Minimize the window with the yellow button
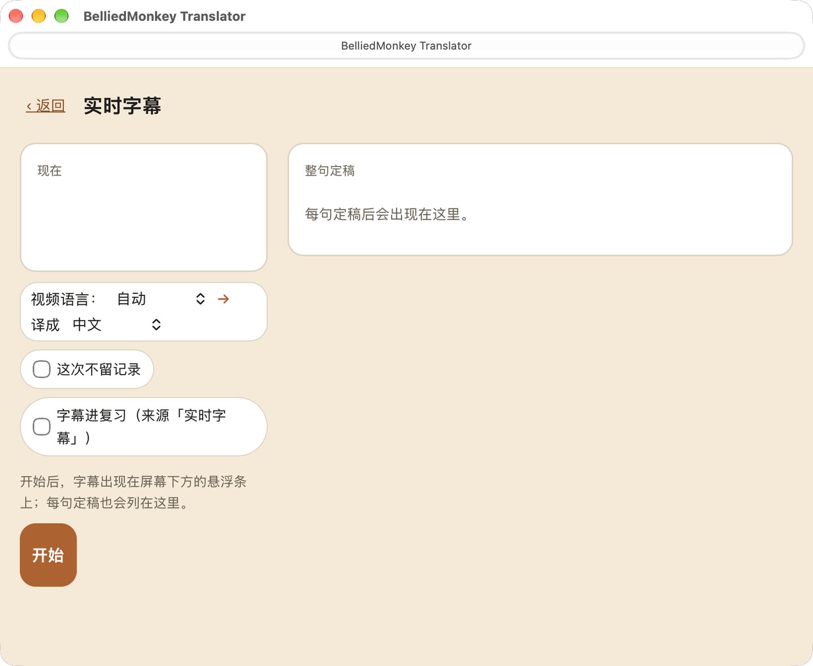813x666 pixels. (38, 16)
